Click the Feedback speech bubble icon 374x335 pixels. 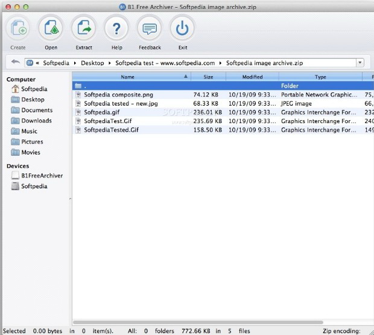(x=150, y=28)
